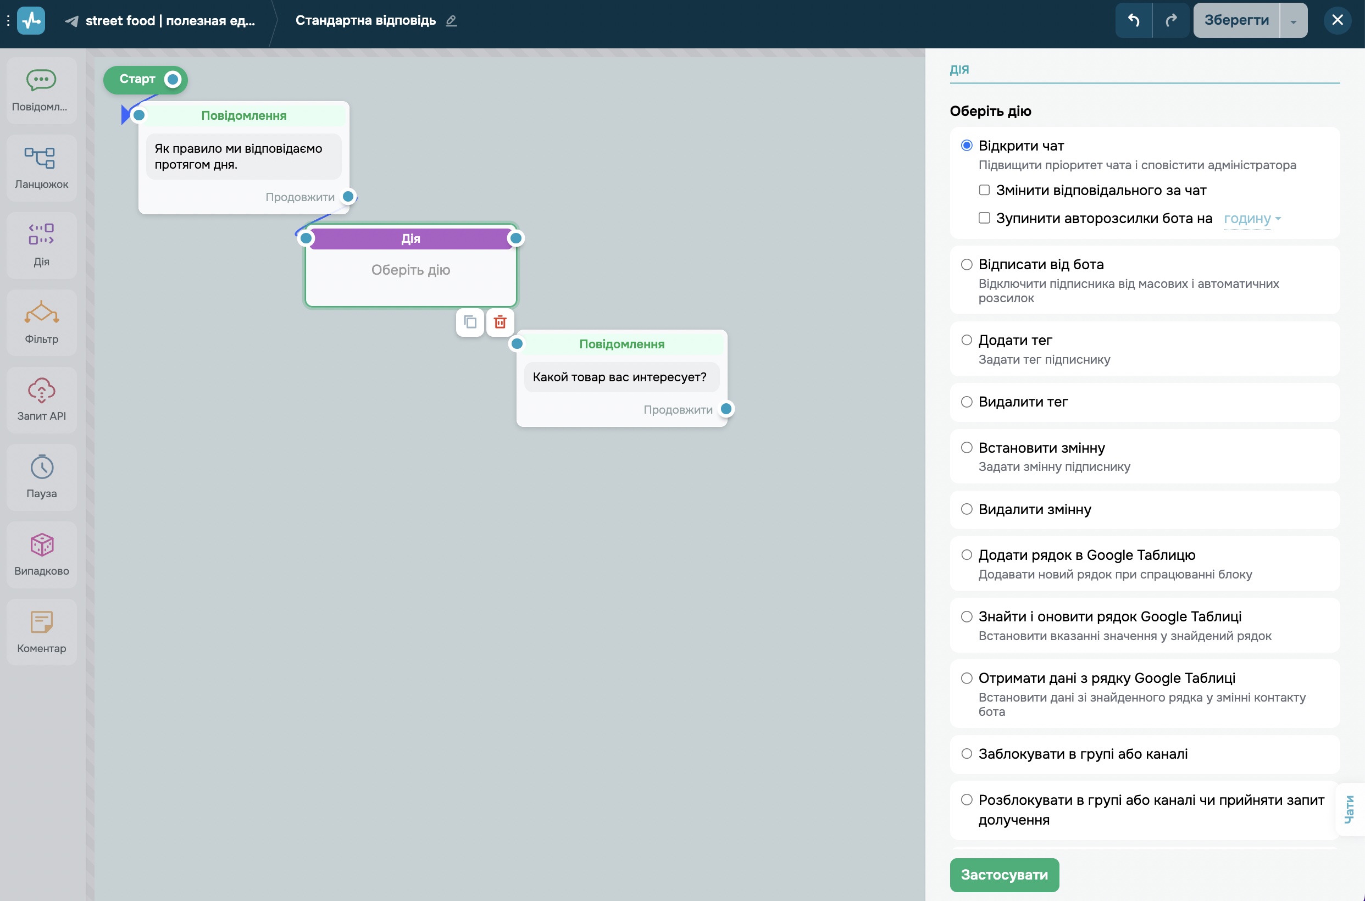
Task: Click the undo arrow in header
Action: 1133,20
